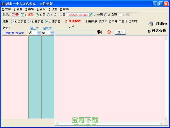Close the application window

(x=166, y=4)
